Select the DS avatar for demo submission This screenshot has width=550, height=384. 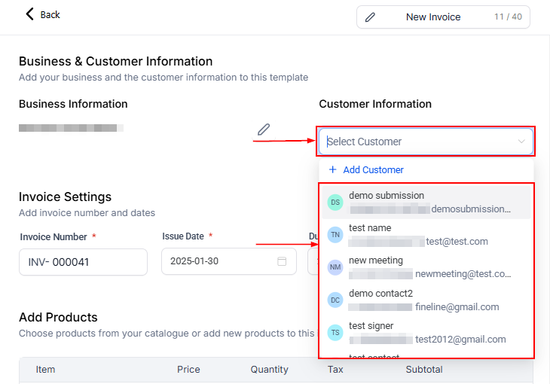coord(335,203)
